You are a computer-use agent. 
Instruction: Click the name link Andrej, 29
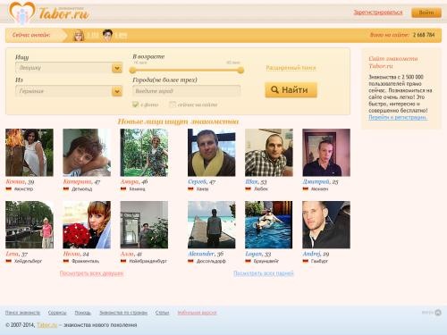tap(316, 254)
